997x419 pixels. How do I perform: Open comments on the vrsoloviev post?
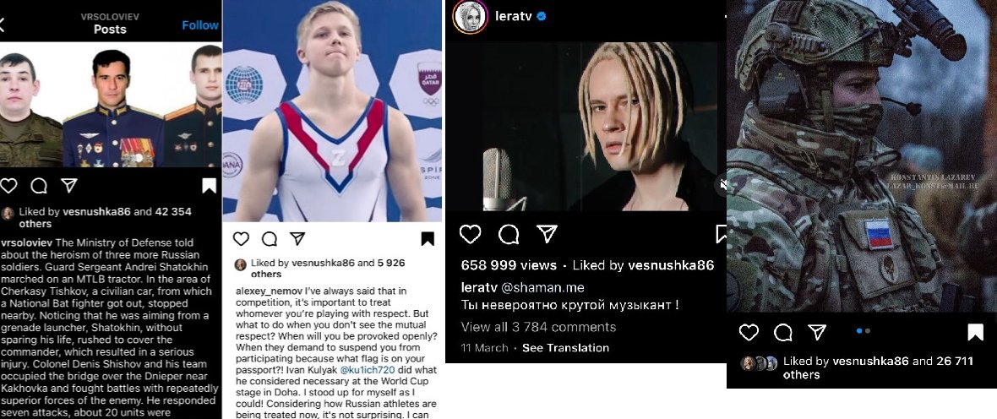[x=39, y=186]
